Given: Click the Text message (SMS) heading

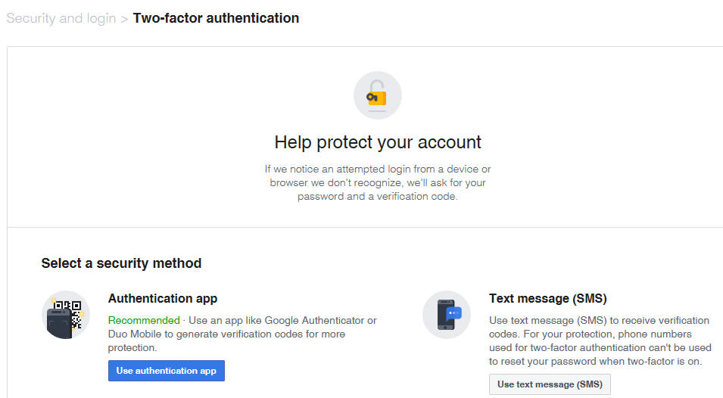Looking at the screenshot, I should coord(548,298).
